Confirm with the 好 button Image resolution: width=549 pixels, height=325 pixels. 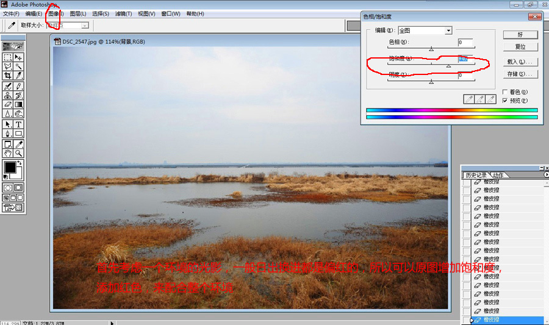(520, 35)
